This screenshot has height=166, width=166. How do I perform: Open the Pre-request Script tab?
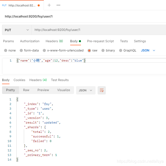pos(100,41)
